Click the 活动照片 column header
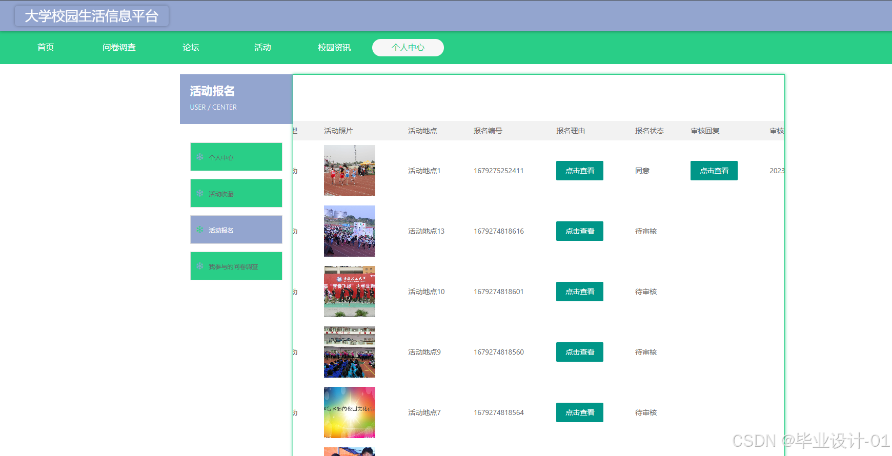The width and height of the screenshot is (892, 456). 338,131
